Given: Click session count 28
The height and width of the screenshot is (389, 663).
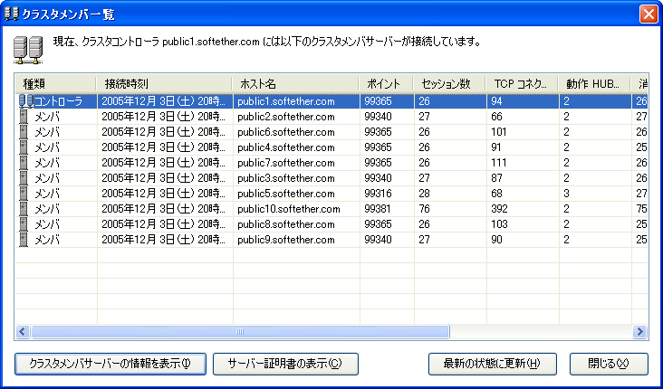Looking at the screenshot, I should point(424,194).
